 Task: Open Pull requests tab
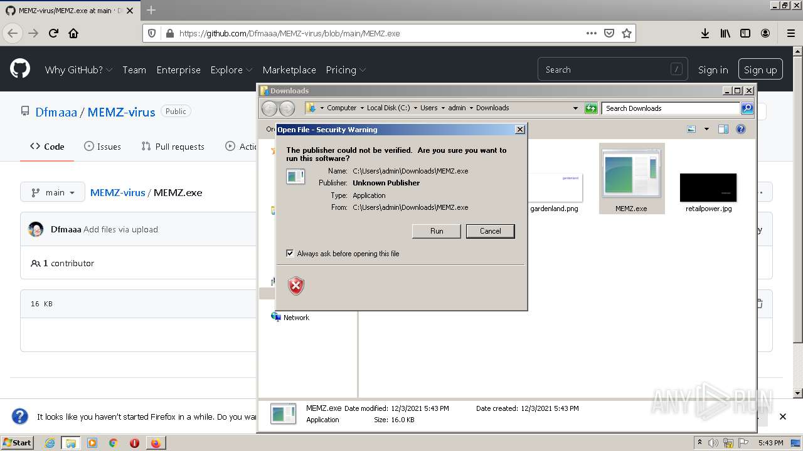173,147
